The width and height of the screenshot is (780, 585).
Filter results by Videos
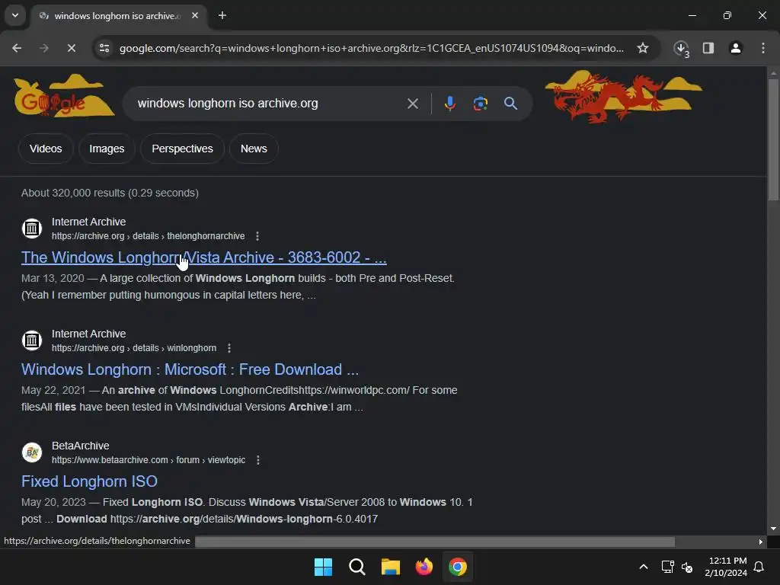pos(46,149)
